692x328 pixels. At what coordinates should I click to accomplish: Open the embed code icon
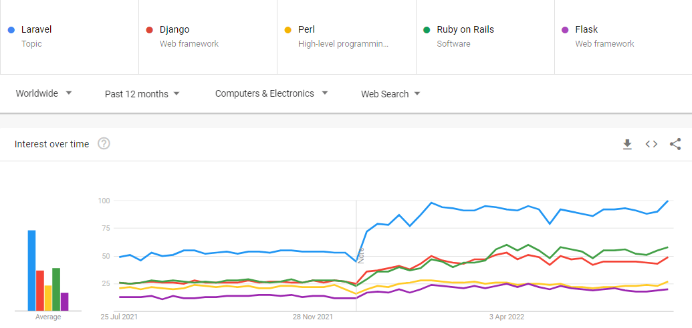[651, 144]
